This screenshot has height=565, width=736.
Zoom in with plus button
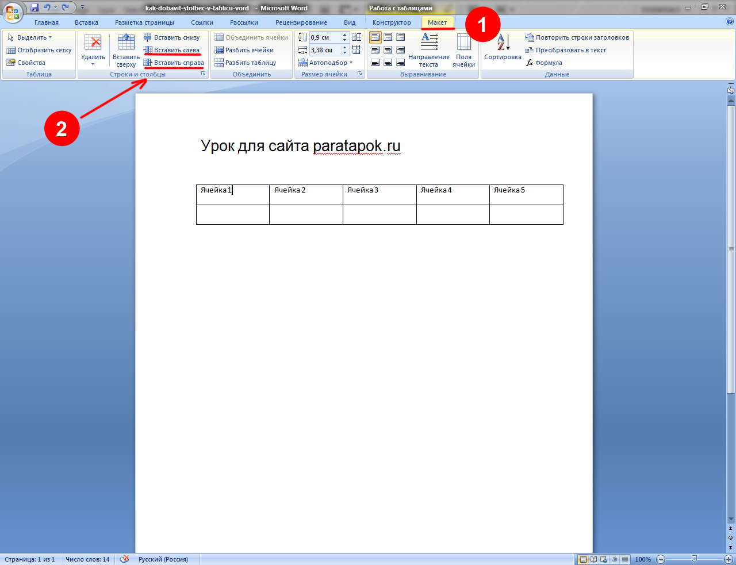[x=728, y=559]
